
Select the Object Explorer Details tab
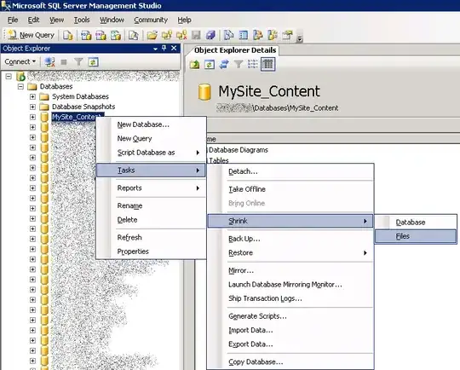coord(235,50)
